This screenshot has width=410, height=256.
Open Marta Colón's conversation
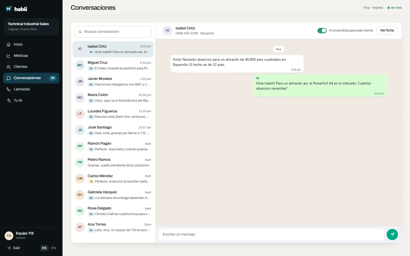click(x=113, y=98)
